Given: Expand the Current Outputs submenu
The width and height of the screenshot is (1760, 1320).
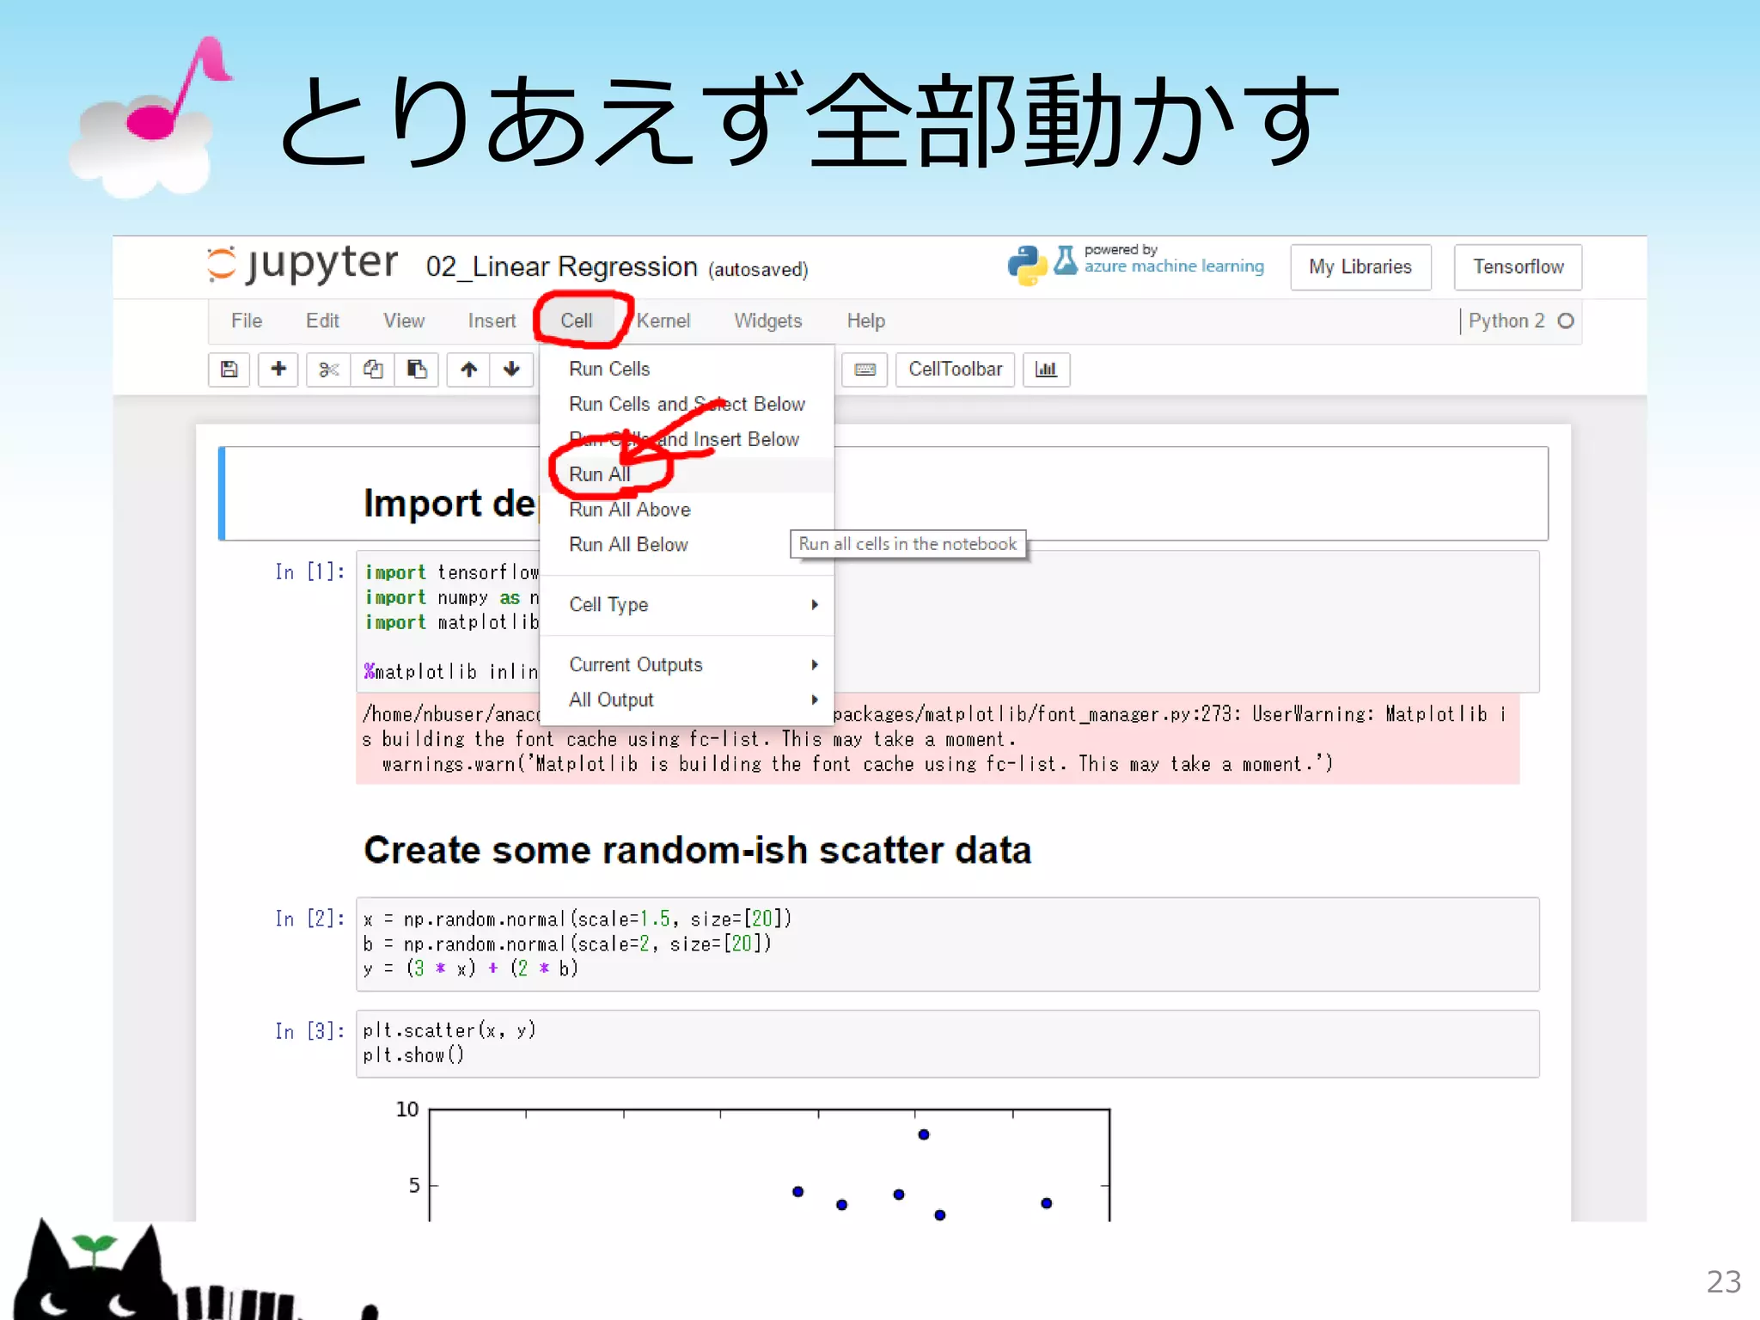Looking at the screenshot, I should pyautogui.click(x=687, y=664).
